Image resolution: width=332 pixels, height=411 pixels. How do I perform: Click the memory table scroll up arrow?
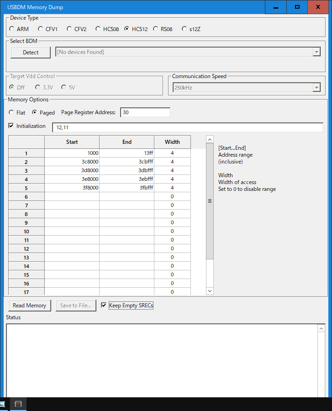pyautogui.click(x=210, y=139)
